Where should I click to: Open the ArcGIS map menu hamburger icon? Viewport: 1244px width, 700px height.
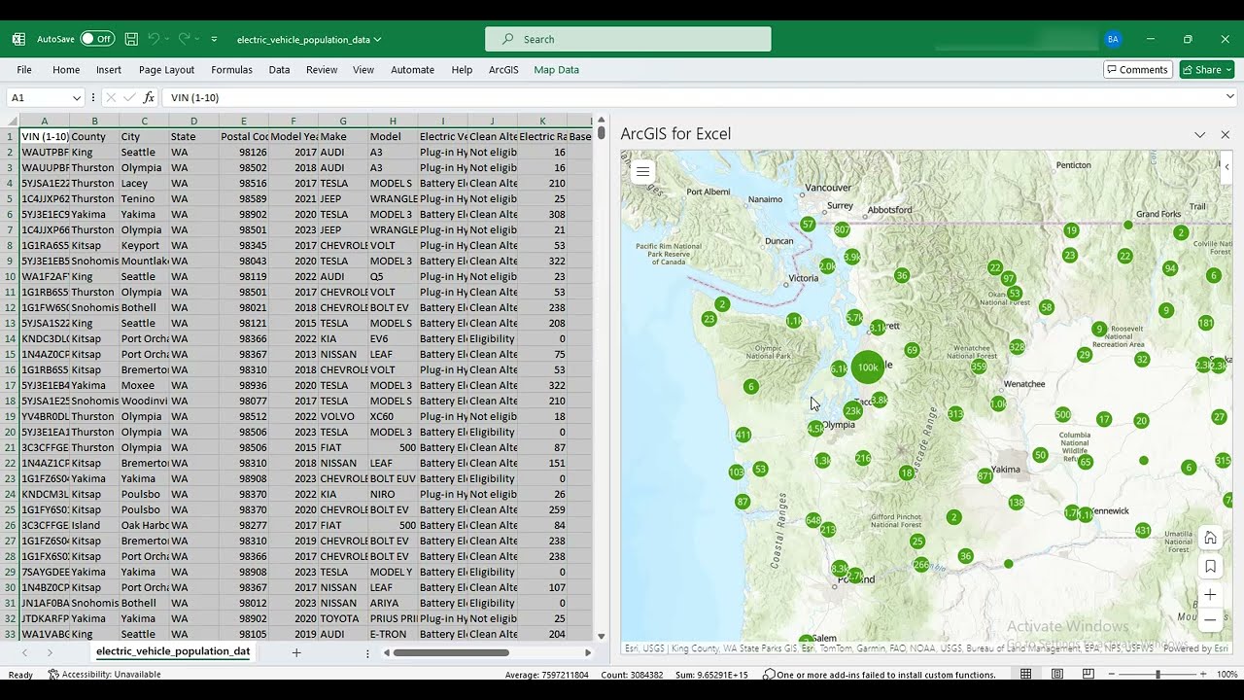[x=642, y=171]
